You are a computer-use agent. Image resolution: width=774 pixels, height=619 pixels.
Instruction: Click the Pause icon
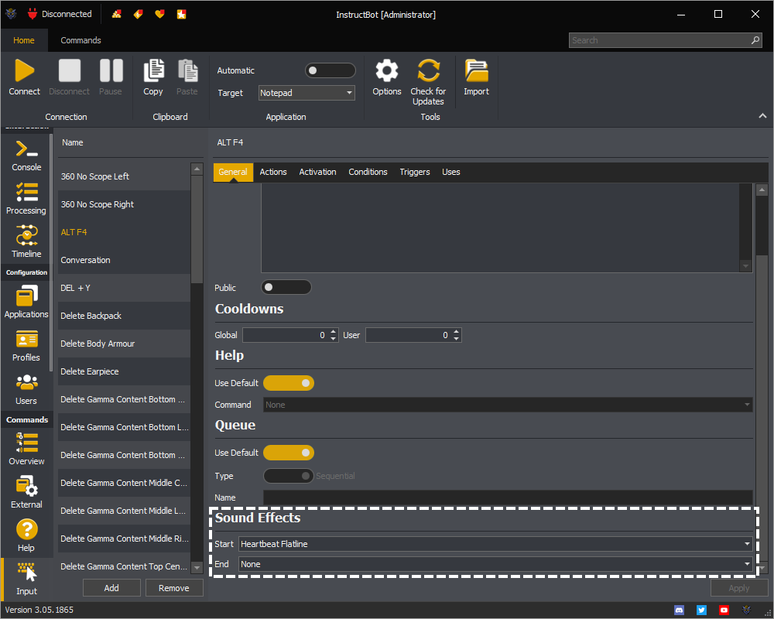point(111,70)
